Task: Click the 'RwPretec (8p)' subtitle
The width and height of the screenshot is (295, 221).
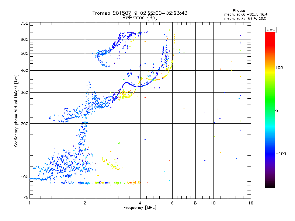Action: (140, 18)
